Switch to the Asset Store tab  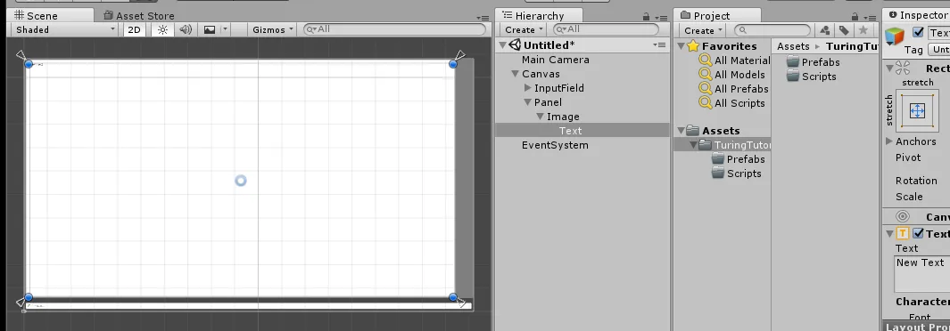(139, 16)
